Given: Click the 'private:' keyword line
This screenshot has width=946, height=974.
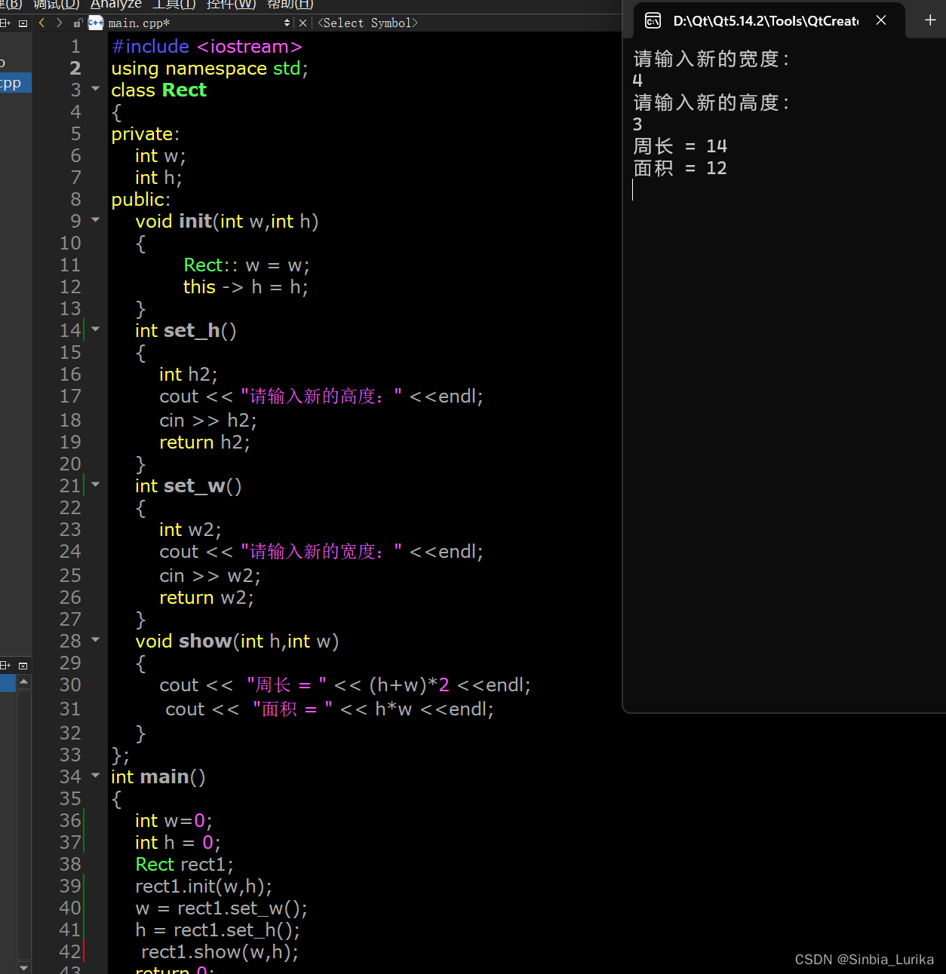Looking at the screenshot, I should click(x=146, y=134).
